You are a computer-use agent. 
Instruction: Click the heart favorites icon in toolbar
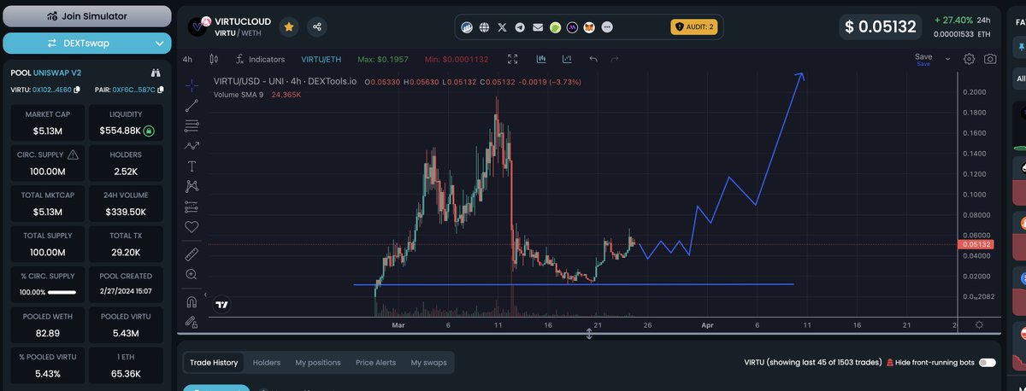[192, 227]
